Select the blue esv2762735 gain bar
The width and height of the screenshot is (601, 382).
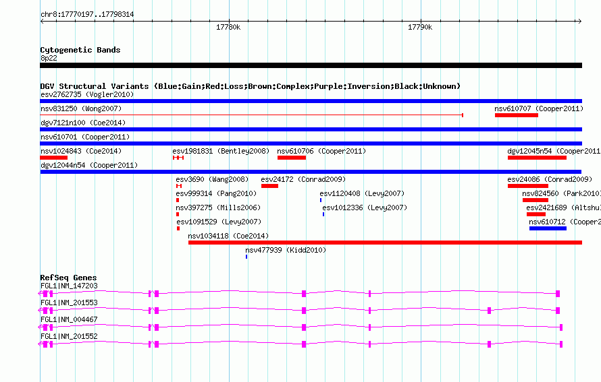(x=311, y=101)
